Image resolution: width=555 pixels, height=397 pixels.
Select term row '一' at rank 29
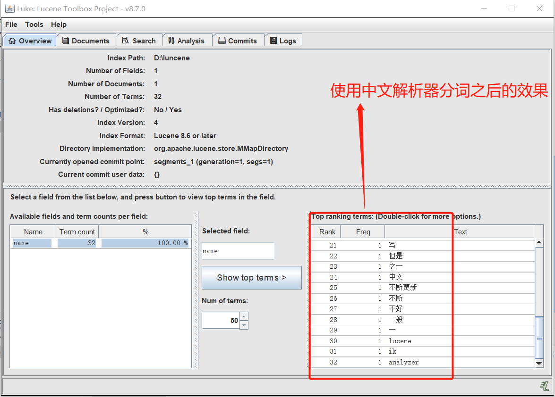(x=423, y=330)
